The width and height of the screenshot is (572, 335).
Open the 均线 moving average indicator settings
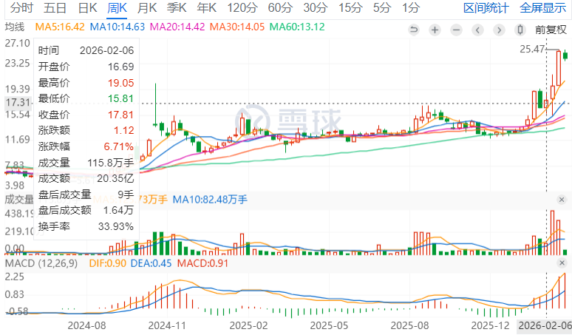click(x=15, y=27)
